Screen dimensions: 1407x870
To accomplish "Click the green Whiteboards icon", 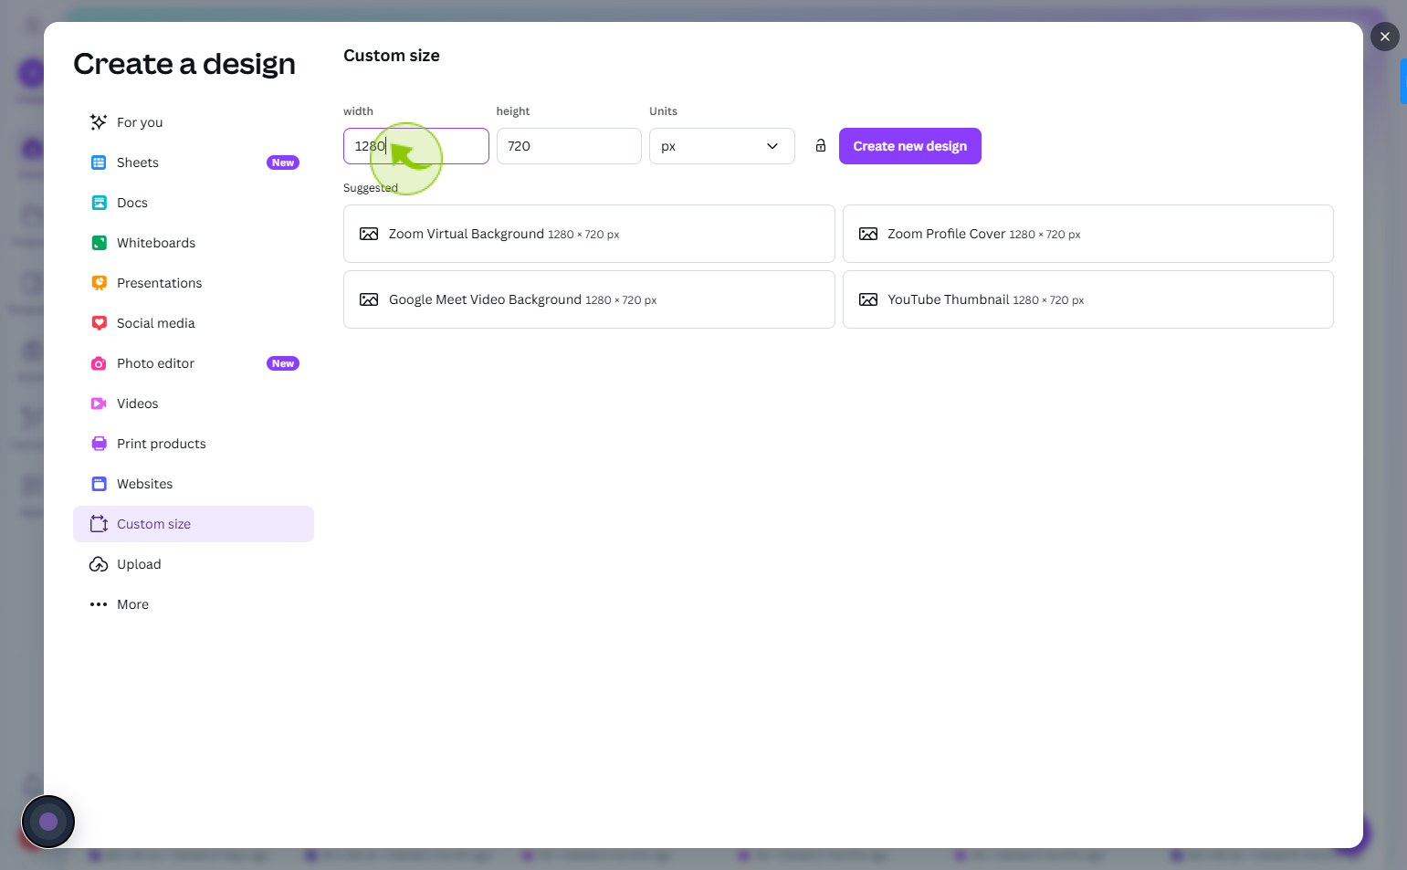I will tap(99, 243).
